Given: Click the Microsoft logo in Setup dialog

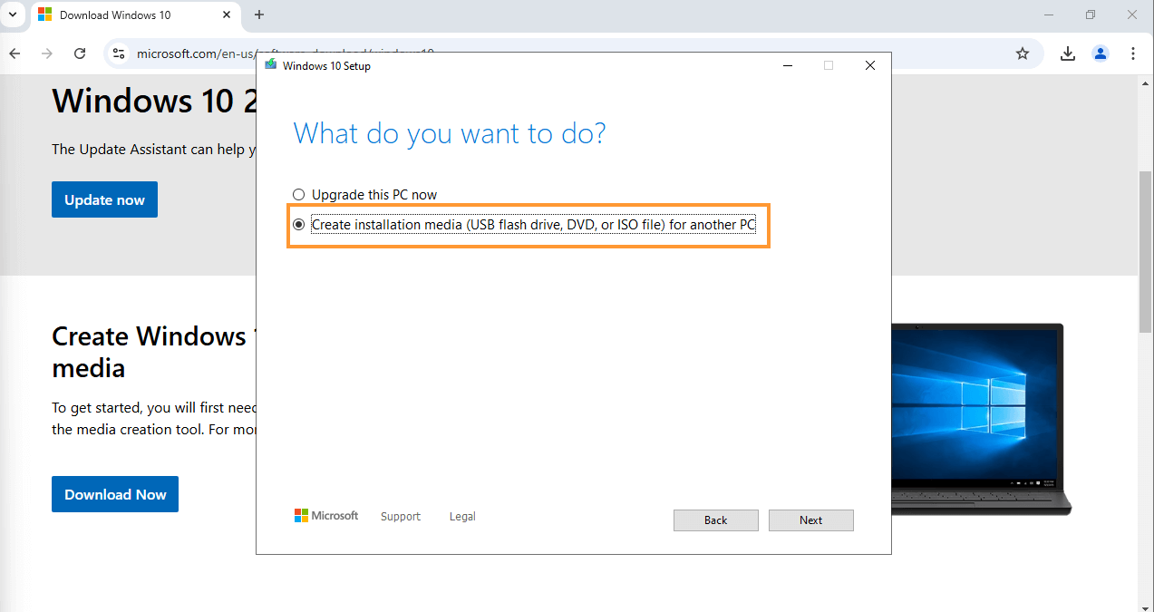Looking at the screenshot, I should 326,516.
